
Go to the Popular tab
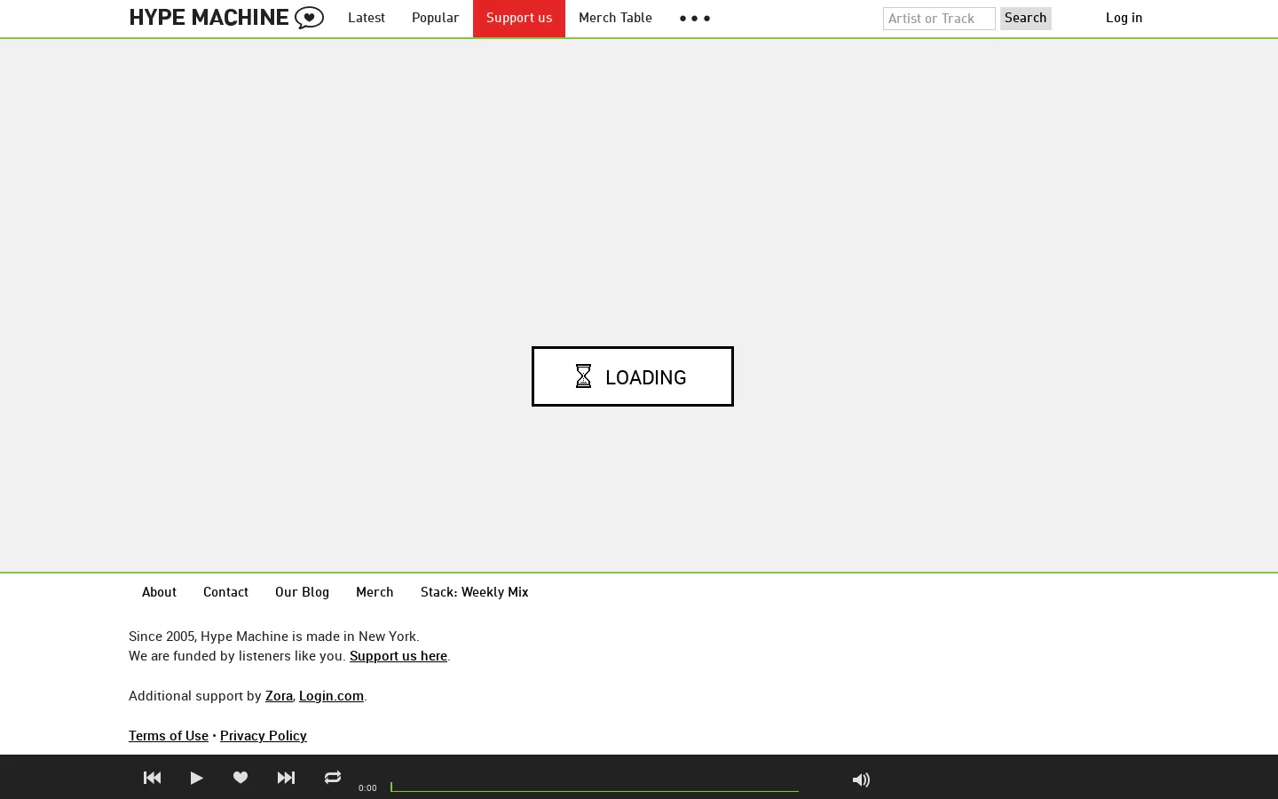point(435,18)
